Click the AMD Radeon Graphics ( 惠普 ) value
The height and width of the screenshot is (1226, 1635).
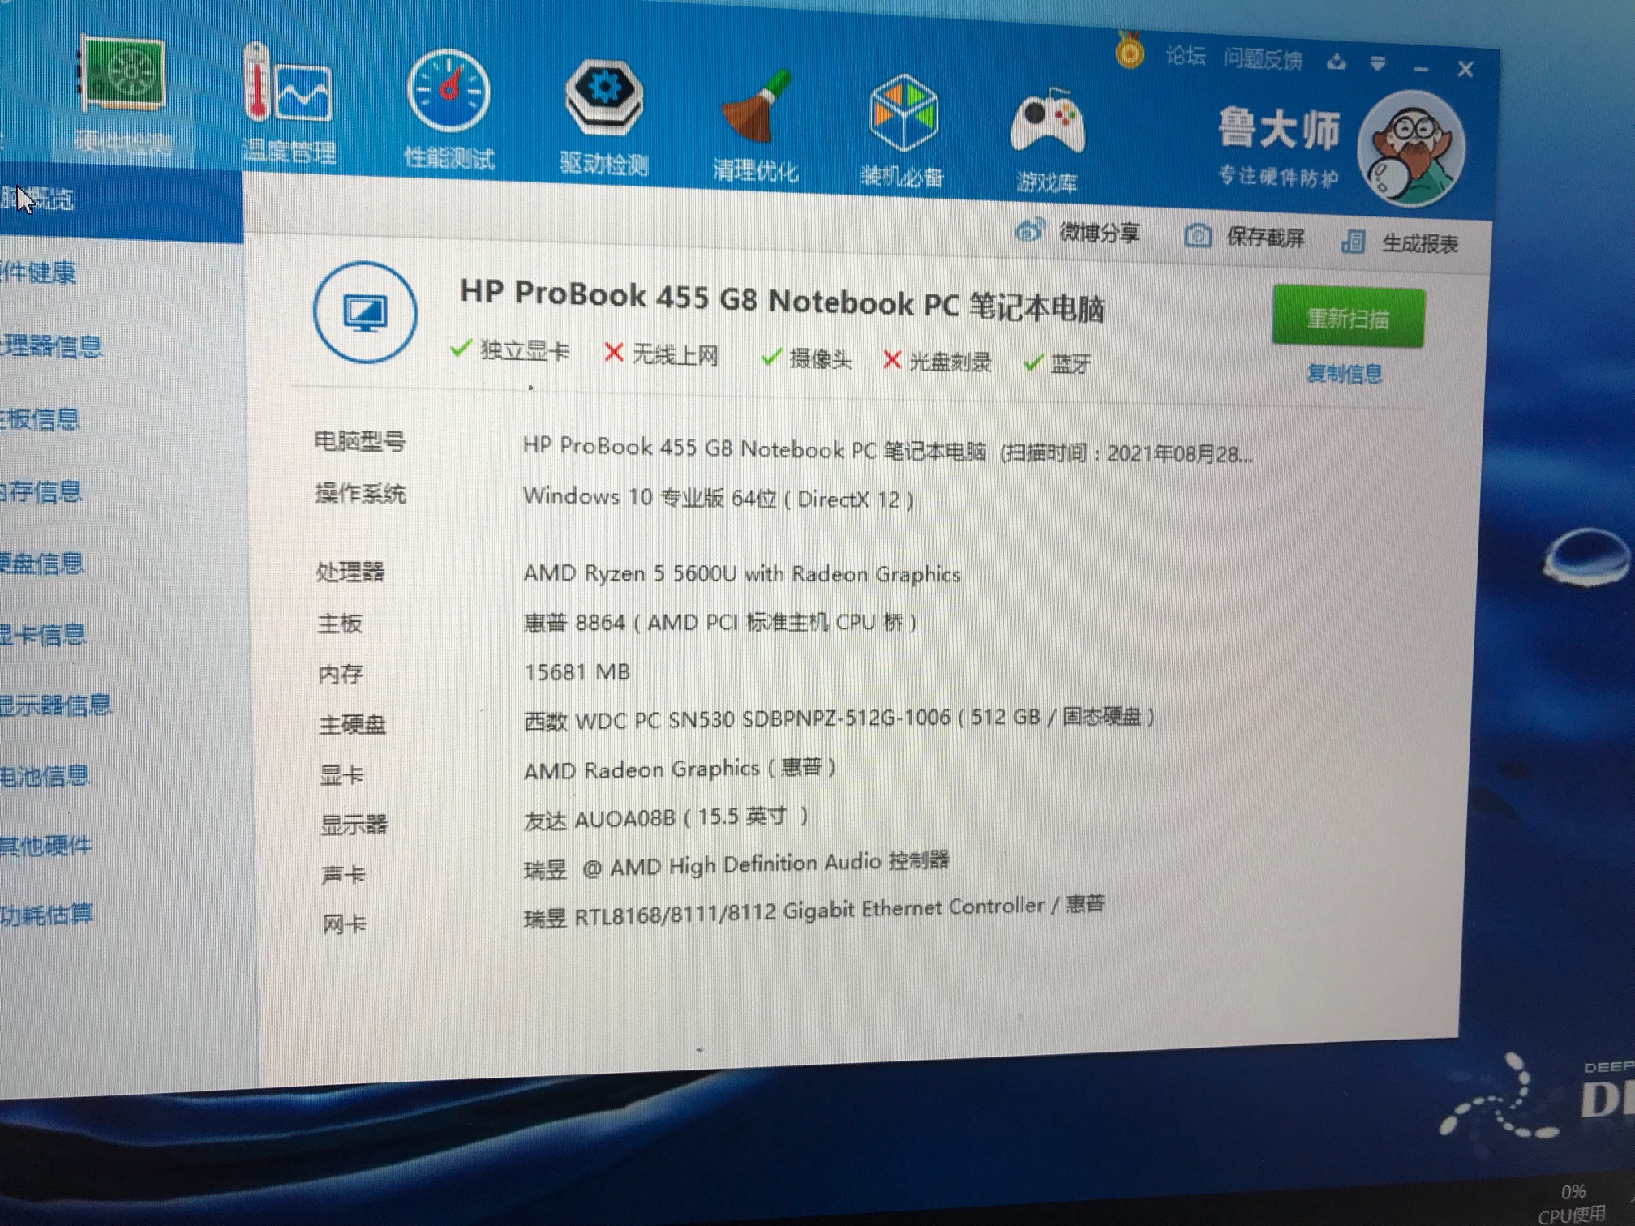tap(680, 768)
